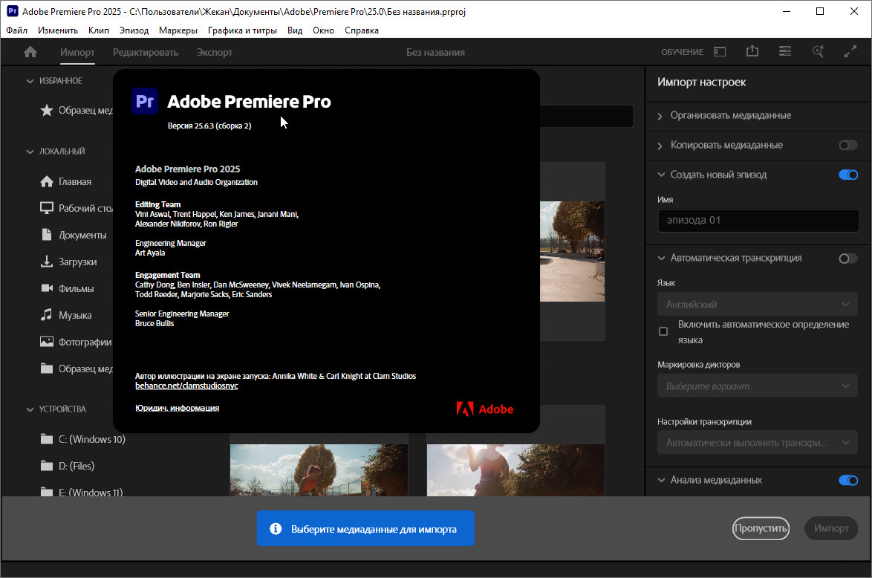Image resolution: width=872 pixels, height=578 pixels.
Task: Select the Музыка location in the sidebar
Action: pyautogui.click(x=74, y=315)
